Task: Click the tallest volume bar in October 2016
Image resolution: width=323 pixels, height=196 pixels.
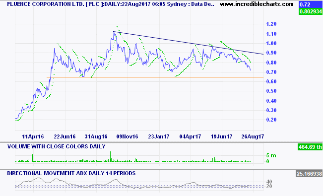Action: [x=111, y=156]
